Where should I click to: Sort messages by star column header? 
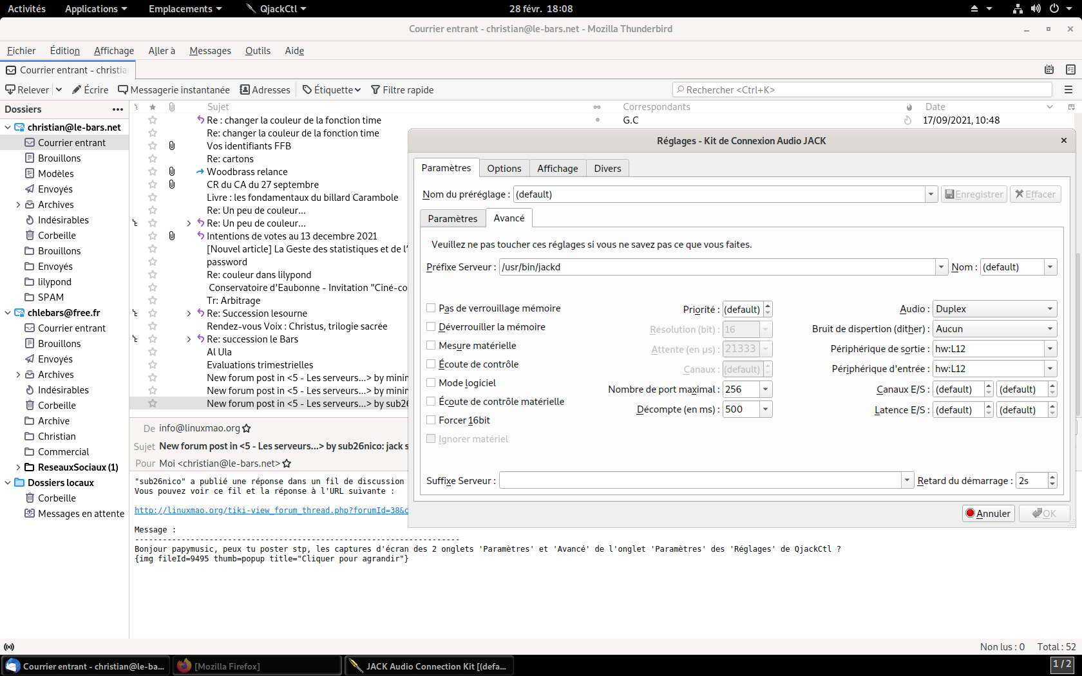coord(153,107)
